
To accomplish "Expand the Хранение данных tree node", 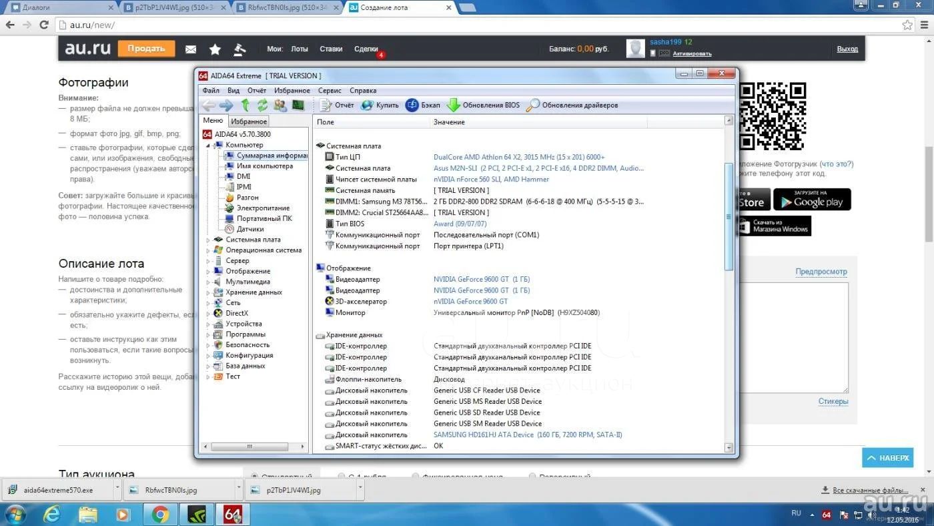I will [x=207, y=292].
